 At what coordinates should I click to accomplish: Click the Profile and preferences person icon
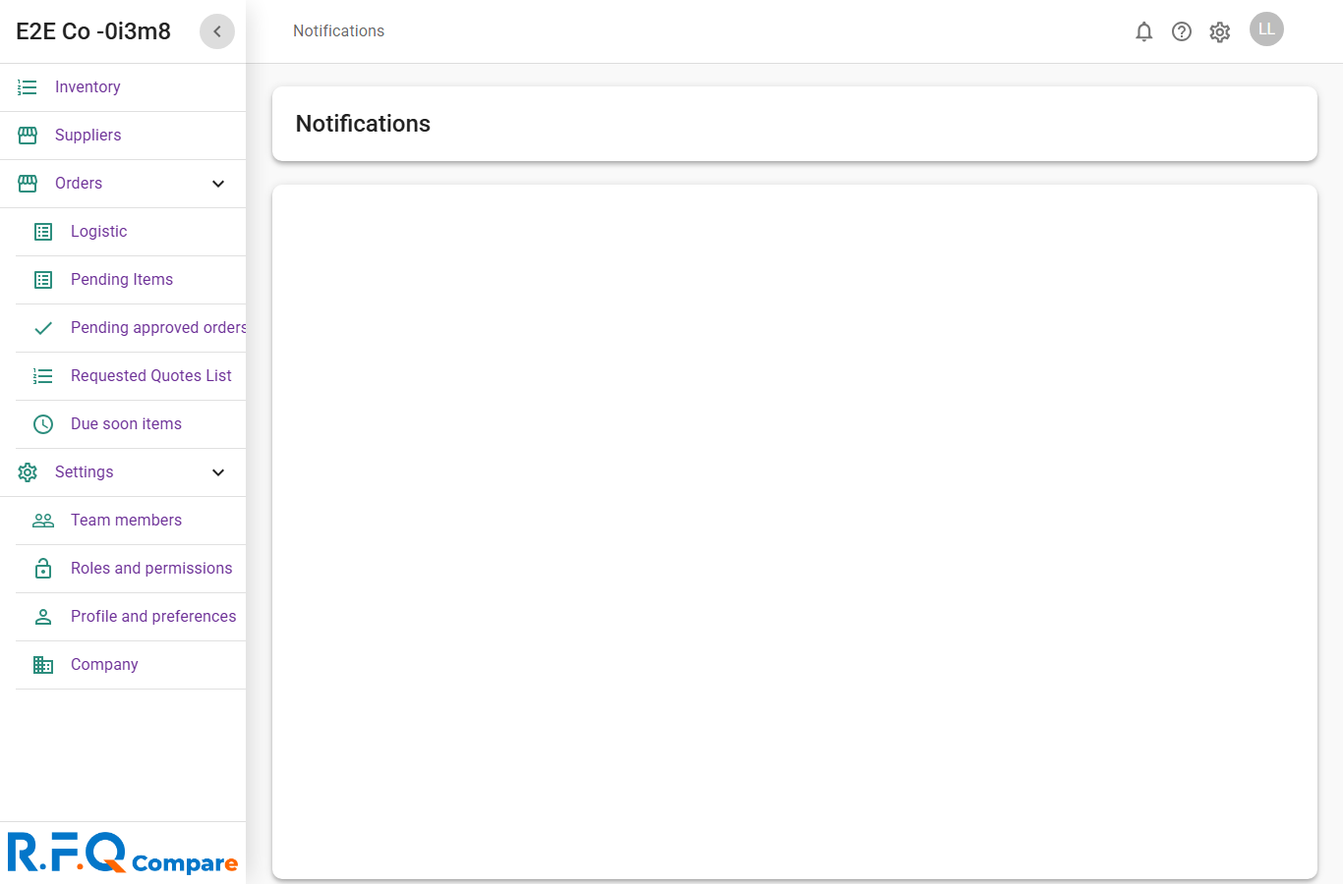43,617
